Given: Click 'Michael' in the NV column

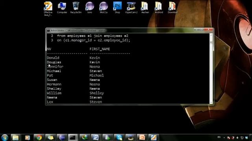Looking at the screenshot, I should pos(54,71).
